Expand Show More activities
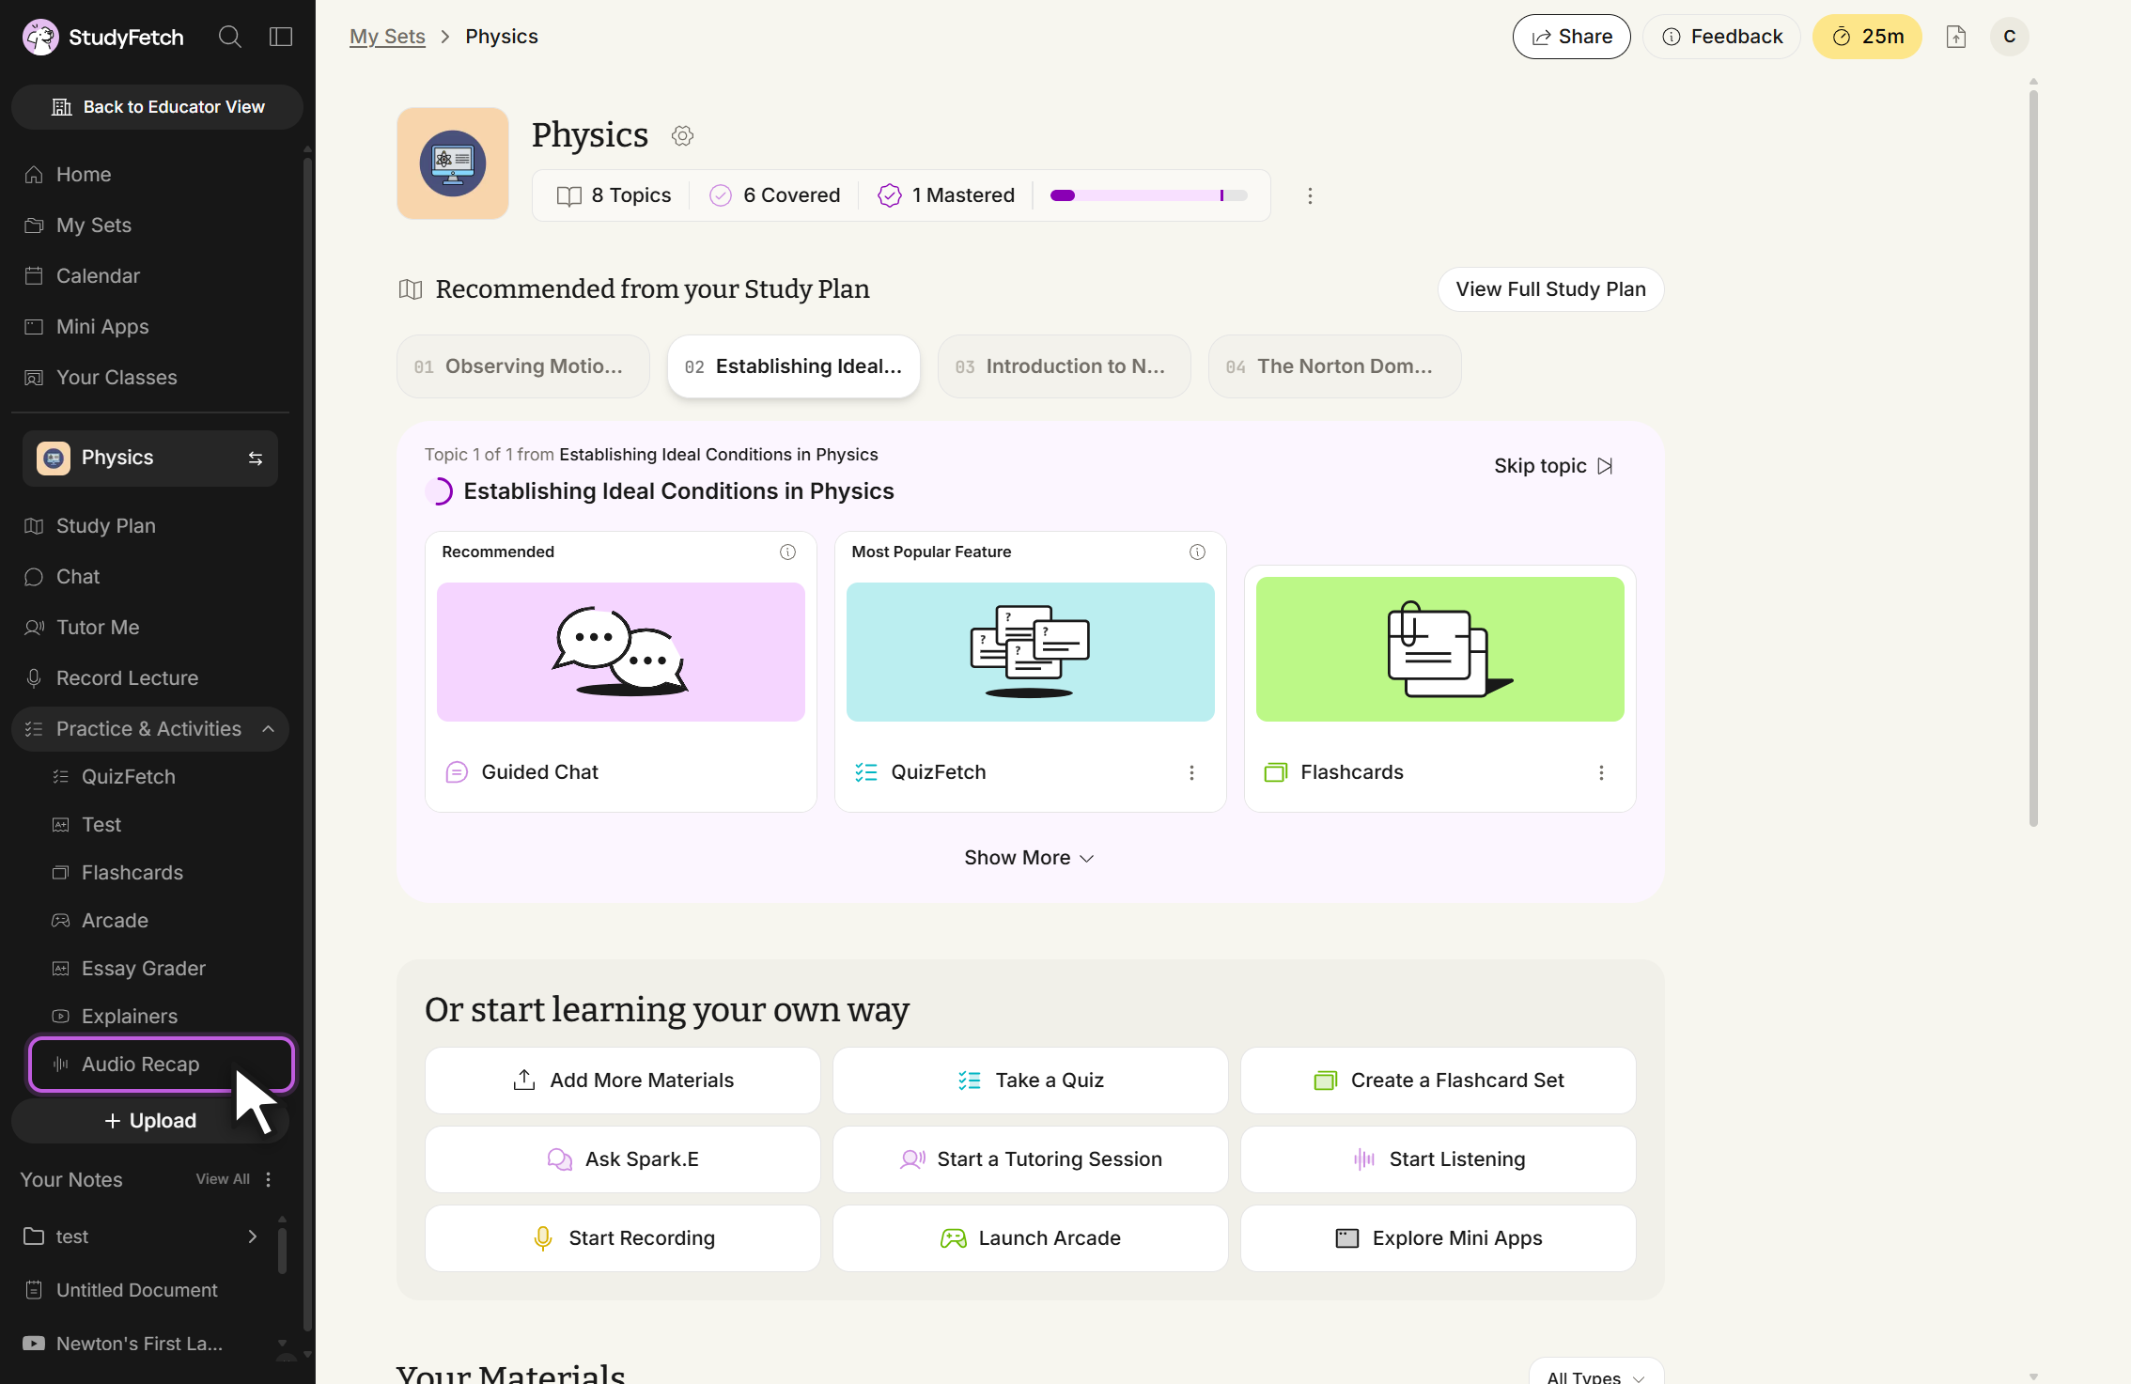 [1029, 858]
